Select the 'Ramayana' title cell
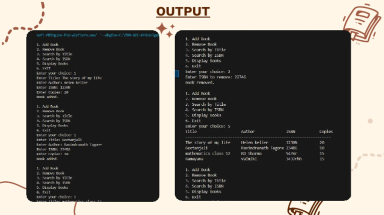 194,159
